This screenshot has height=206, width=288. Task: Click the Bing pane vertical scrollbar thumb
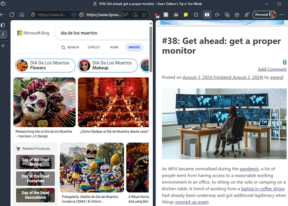pos(151,49)
